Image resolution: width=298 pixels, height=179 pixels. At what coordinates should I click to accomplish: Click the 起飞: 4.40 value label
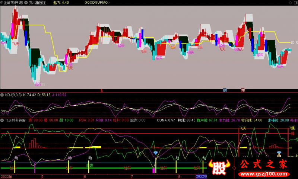coord(61,2)
